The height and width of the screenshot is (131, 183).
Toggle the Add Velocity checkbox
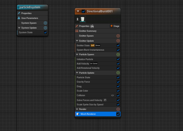click(118, 63)
